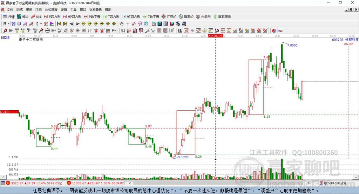Click the red 6.2493 price tag

point(9,112)
